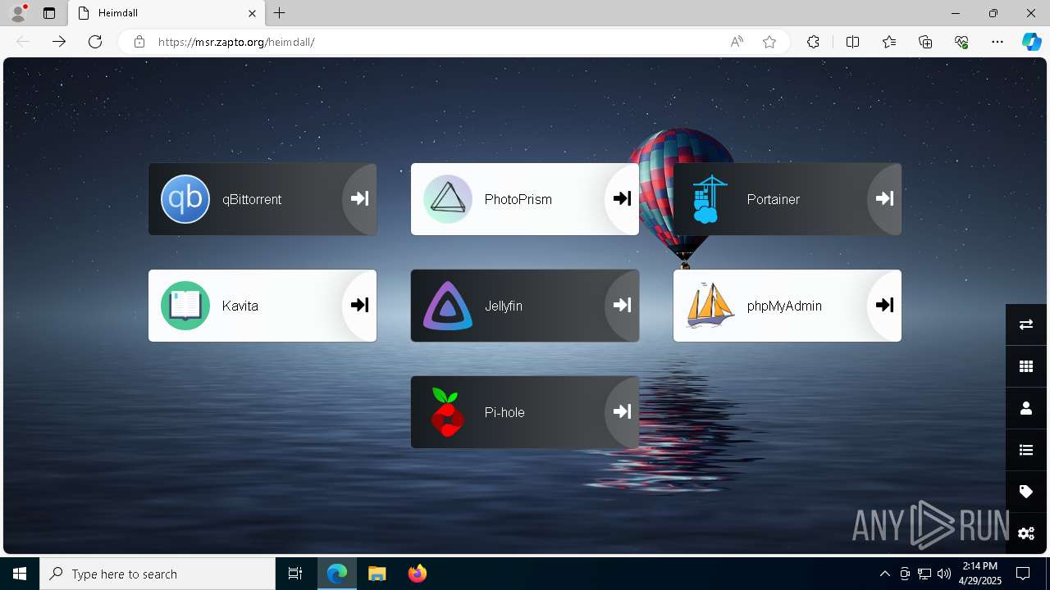Click the forward navigation button
Viewport: 1050px width, 590px height.
coord(59,42)
